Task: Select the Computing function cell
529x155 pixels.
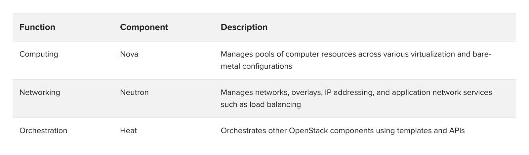Action: point(39,54)
